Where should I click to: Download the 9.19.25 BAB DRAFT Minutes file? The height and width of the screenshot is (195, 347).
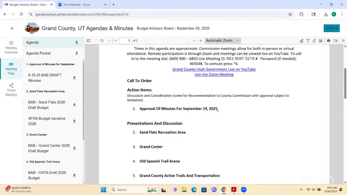pyautogui.click(x=74, y=78)
